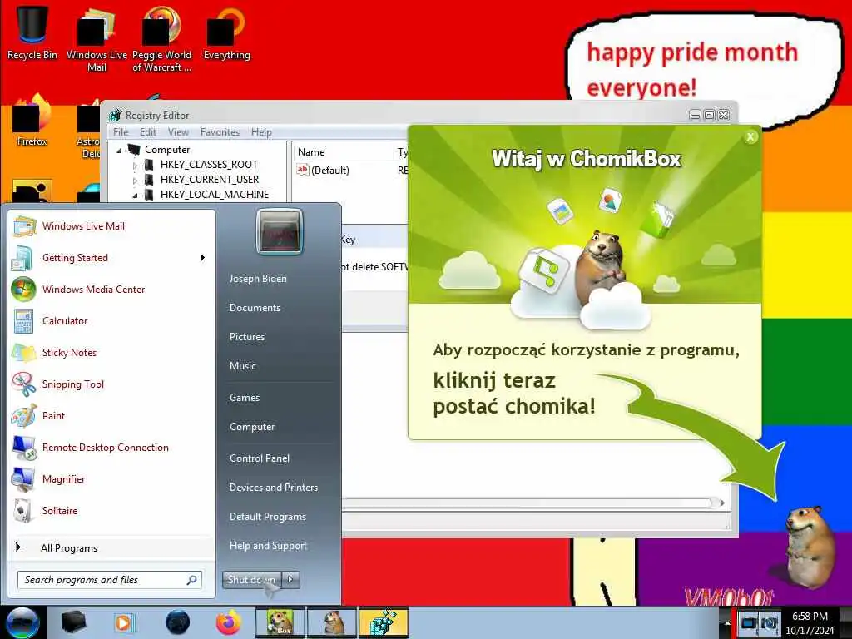Collapse the Computer node in registry tree
852x639 pixels.
119,150
